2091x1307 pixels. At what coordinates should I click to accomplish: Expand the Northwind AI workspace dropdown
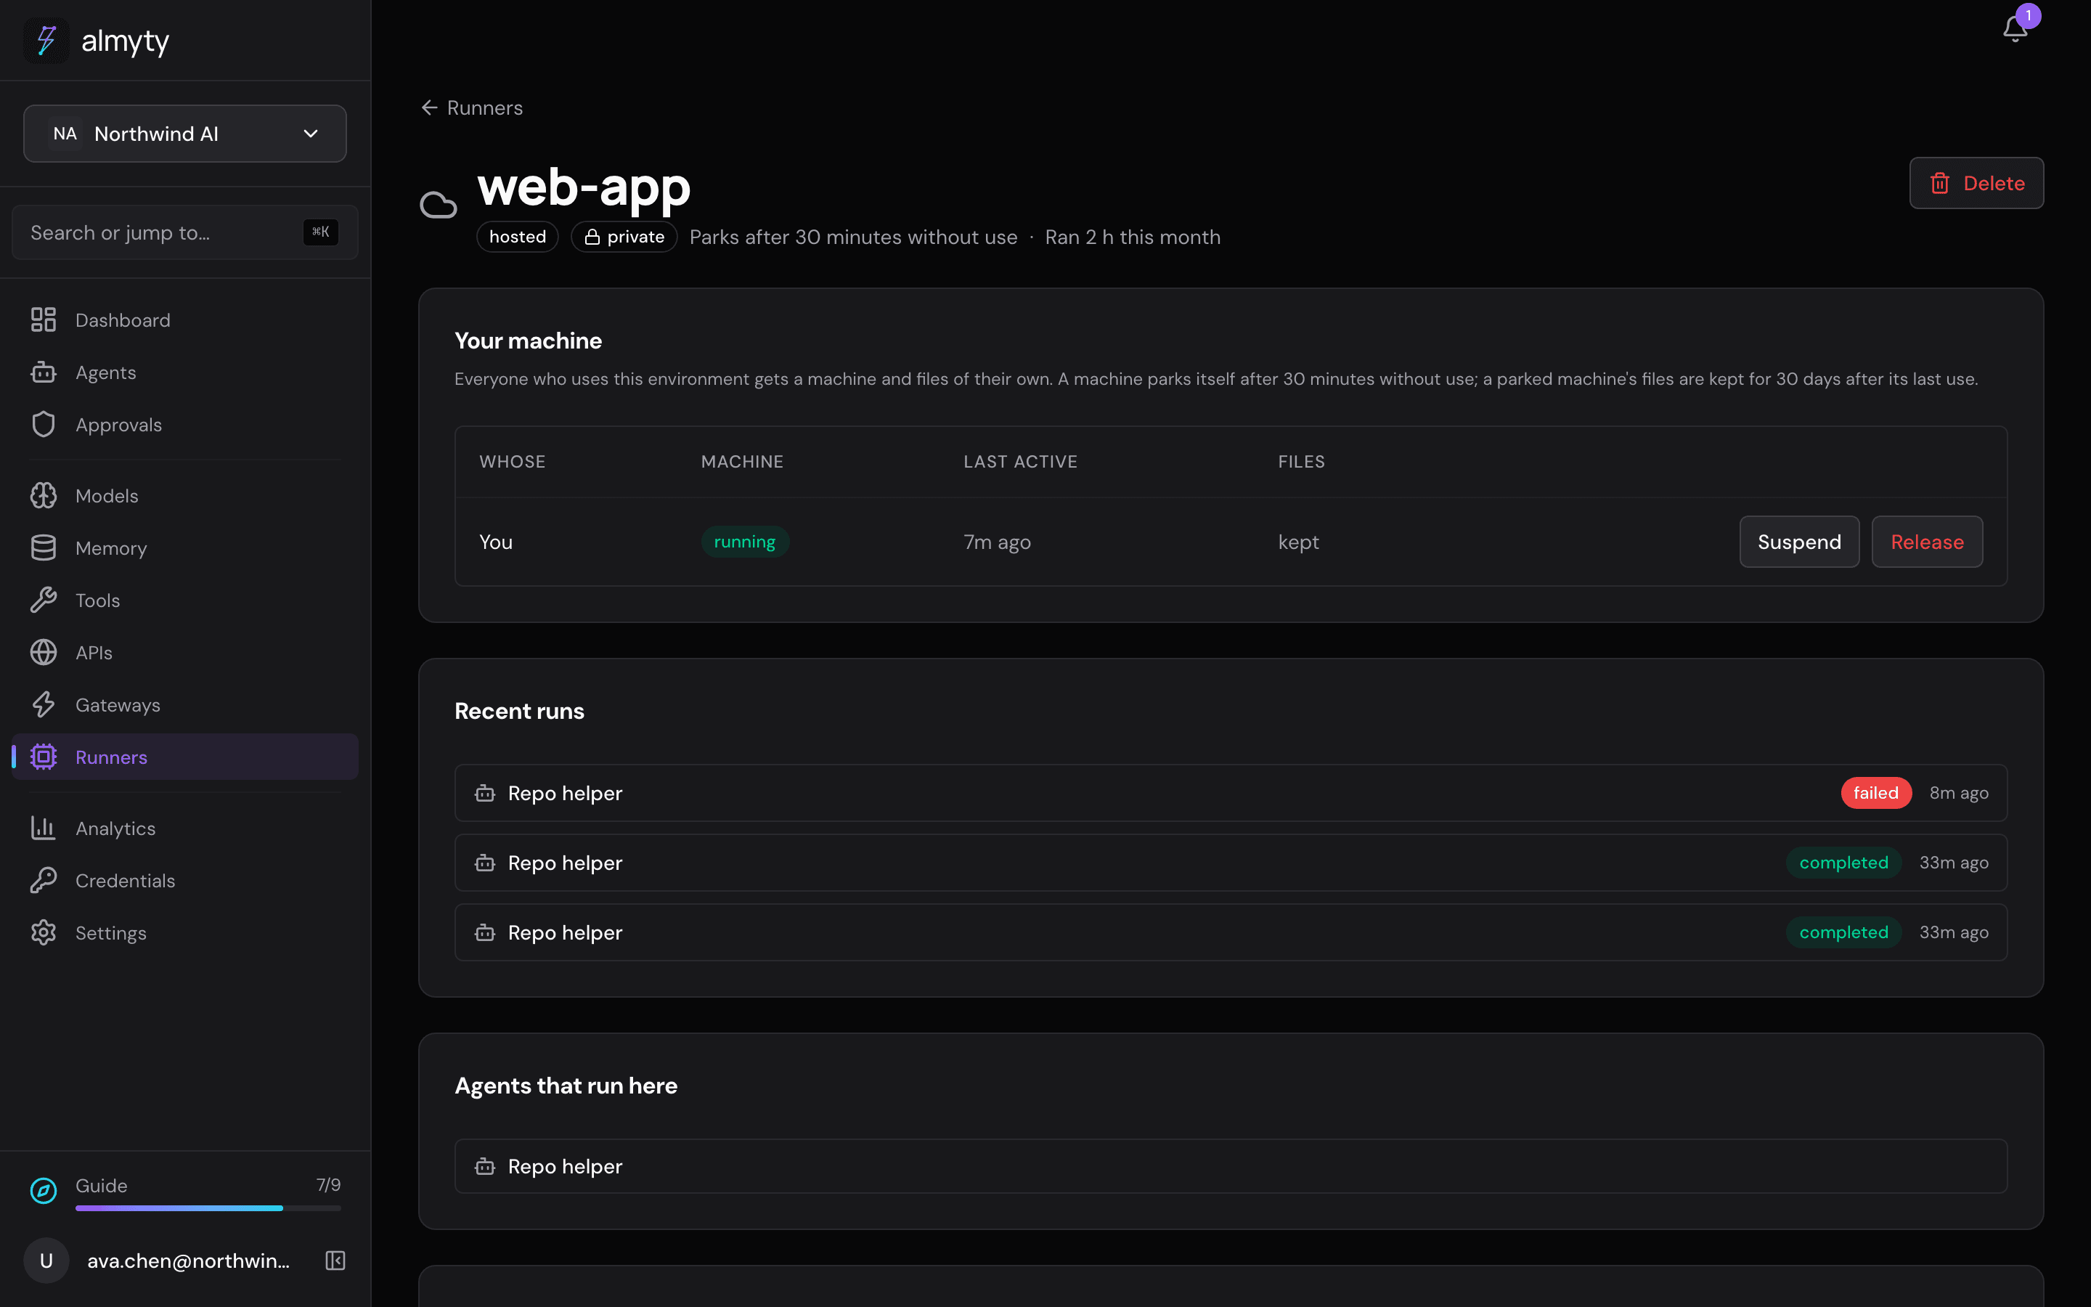[185, 133]
